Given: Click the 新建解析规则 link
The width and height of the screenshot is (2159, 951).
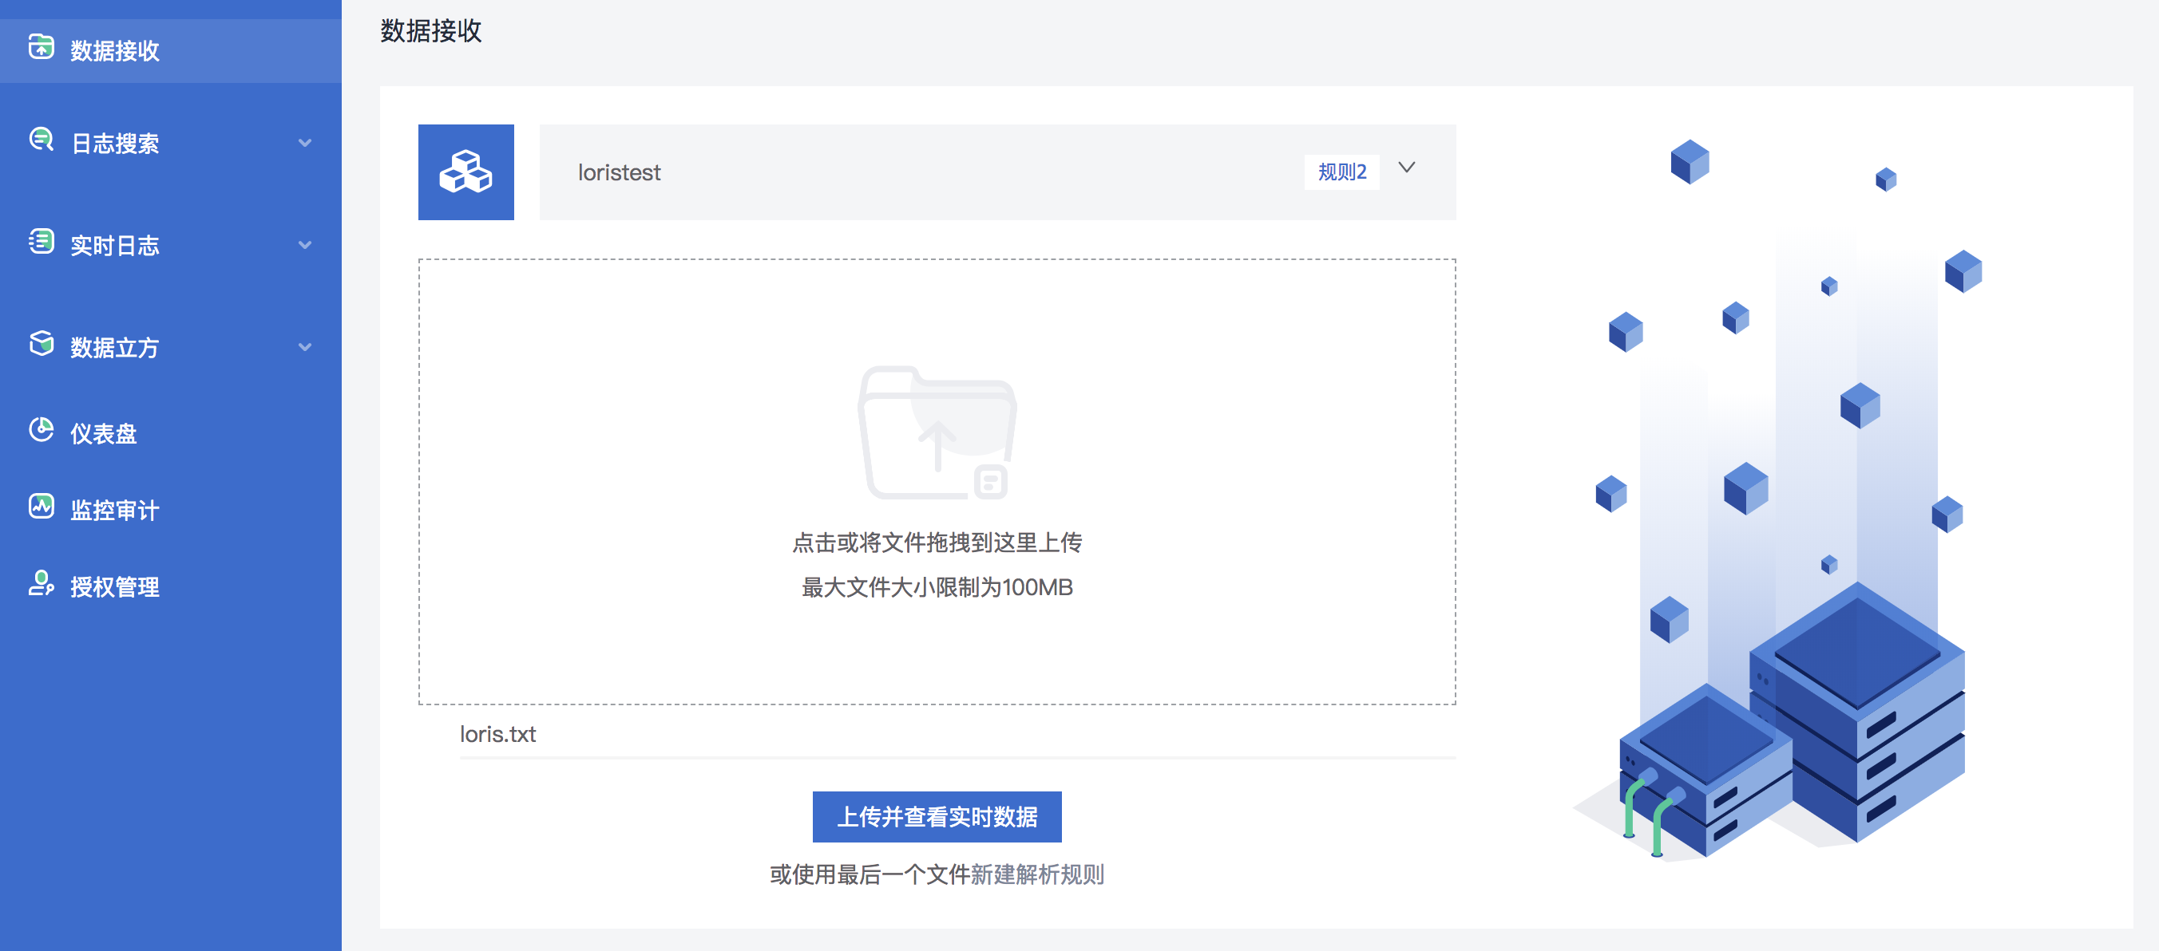Looking at the screenshot, I should 1038,875.
